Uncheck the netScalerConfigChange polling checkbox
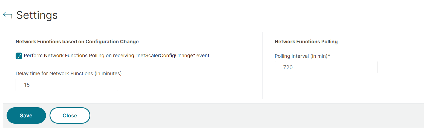Screen dimensions: 424x128 (19, 56)
